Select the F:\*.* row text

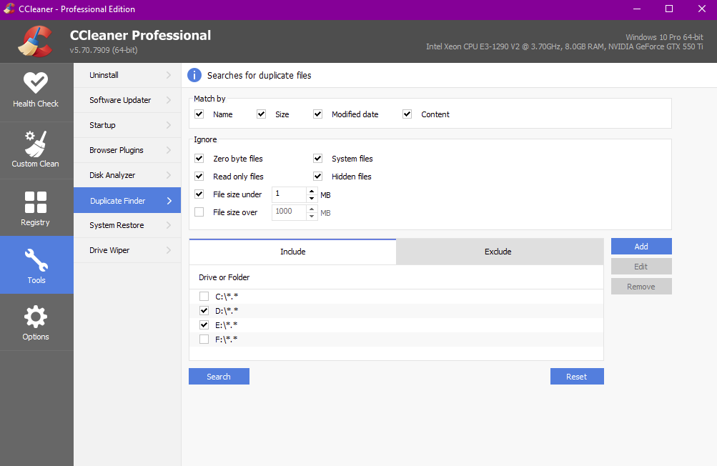[227, 339]
